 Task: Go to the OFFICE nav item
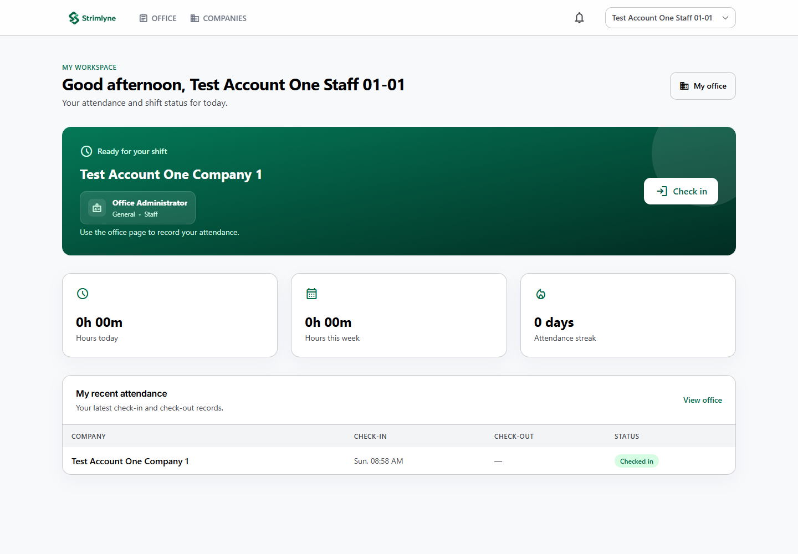(x=158, y=18)
